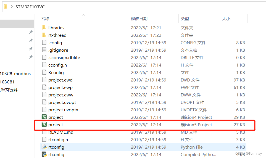Click the 文本文档 type cell
This screenshot has width=266, height=158.
point(189,50)
